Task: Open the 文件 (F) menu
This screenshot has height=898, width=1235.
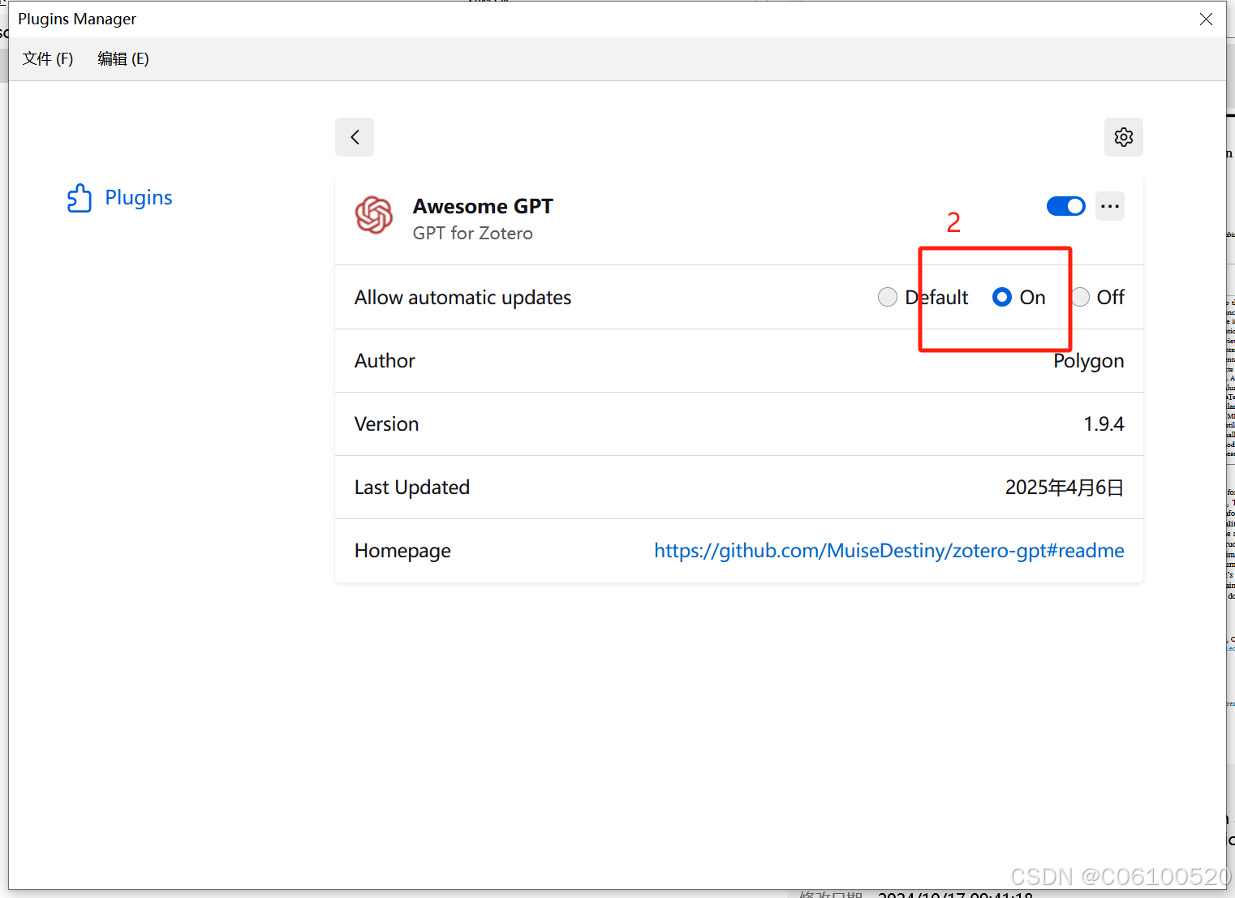Action: [48, 58]
